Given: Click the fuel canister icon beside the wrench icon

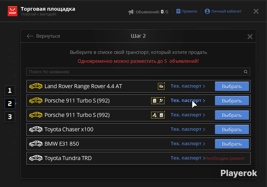Looking at the screenshot, I should coord(161,115).
